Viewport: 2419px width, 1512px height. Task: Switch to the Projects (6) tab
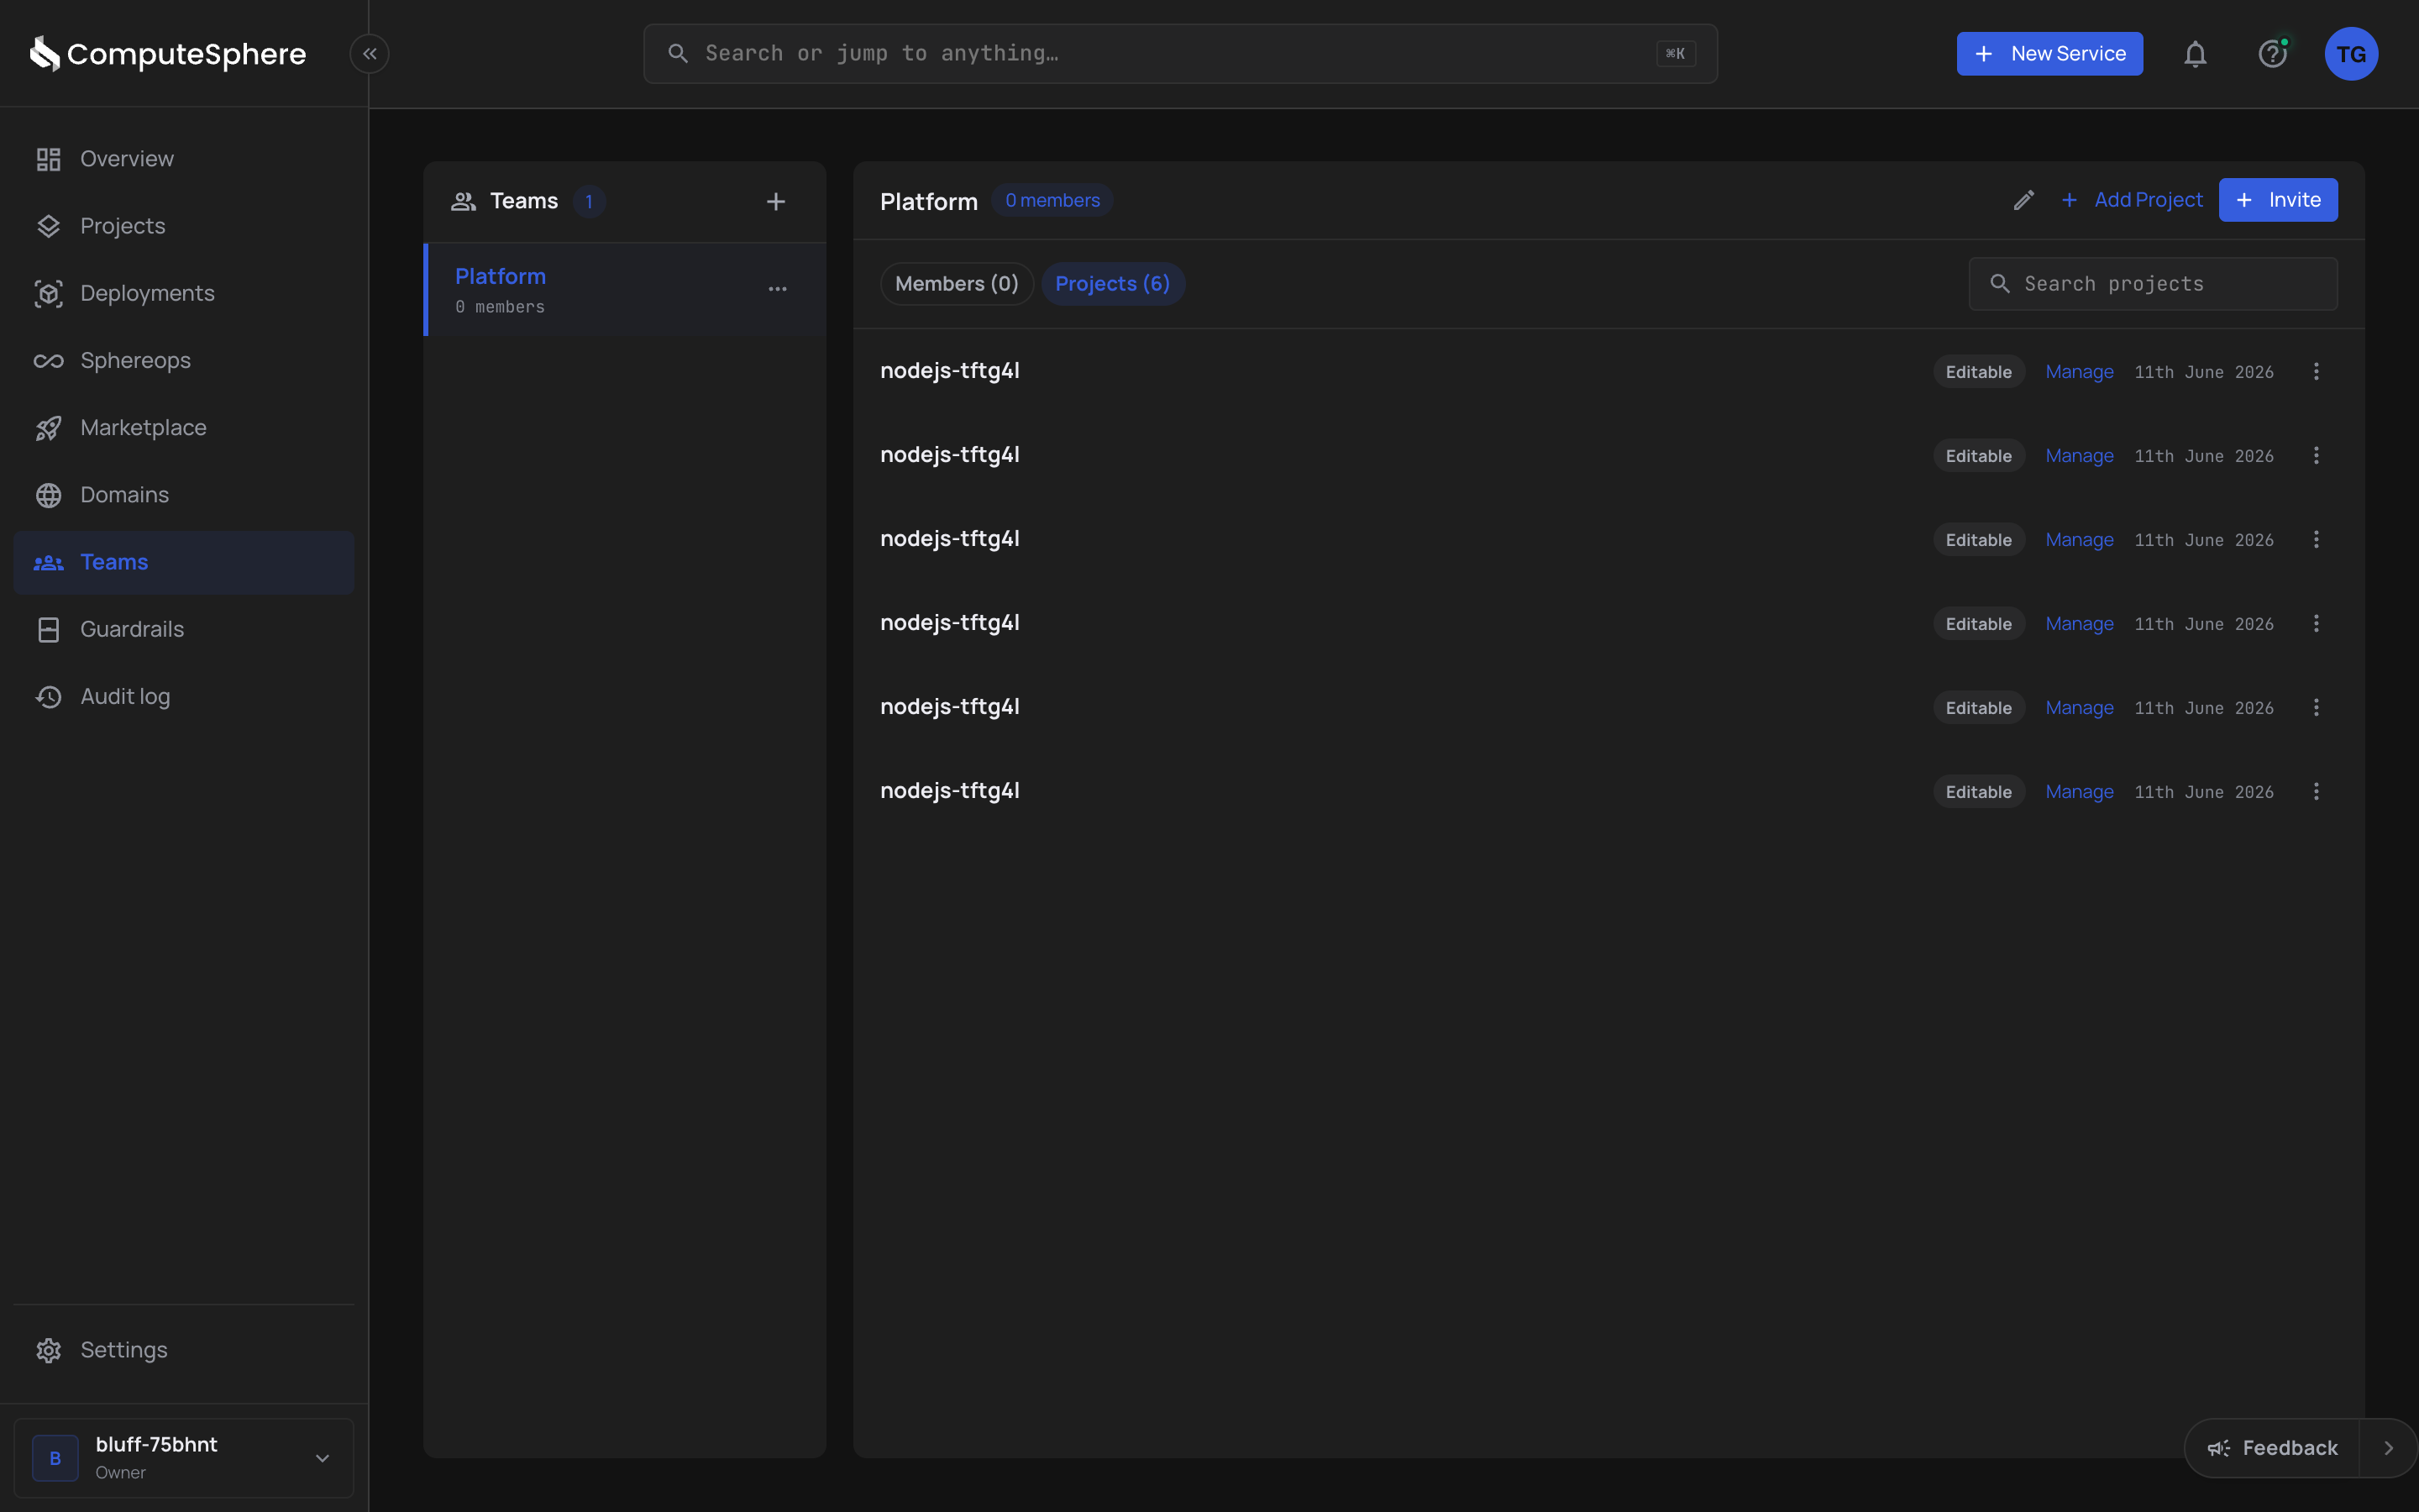click(1113, 284)
